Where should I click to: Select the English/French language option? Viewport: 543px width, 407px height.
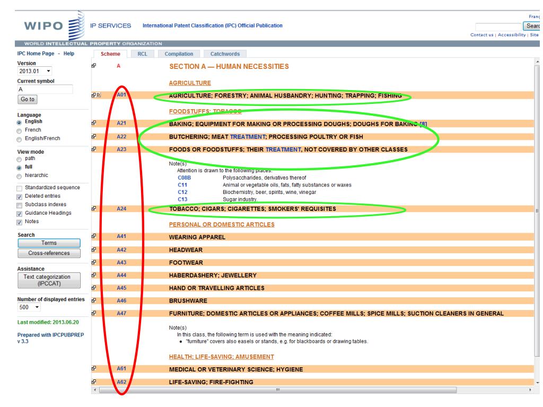tap(19, 139)
